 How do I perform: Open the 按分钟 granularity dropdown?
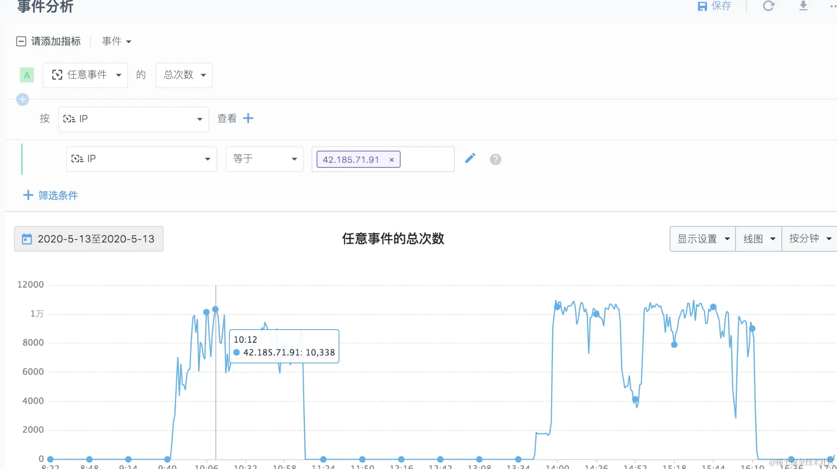click(x=810, y=239)
